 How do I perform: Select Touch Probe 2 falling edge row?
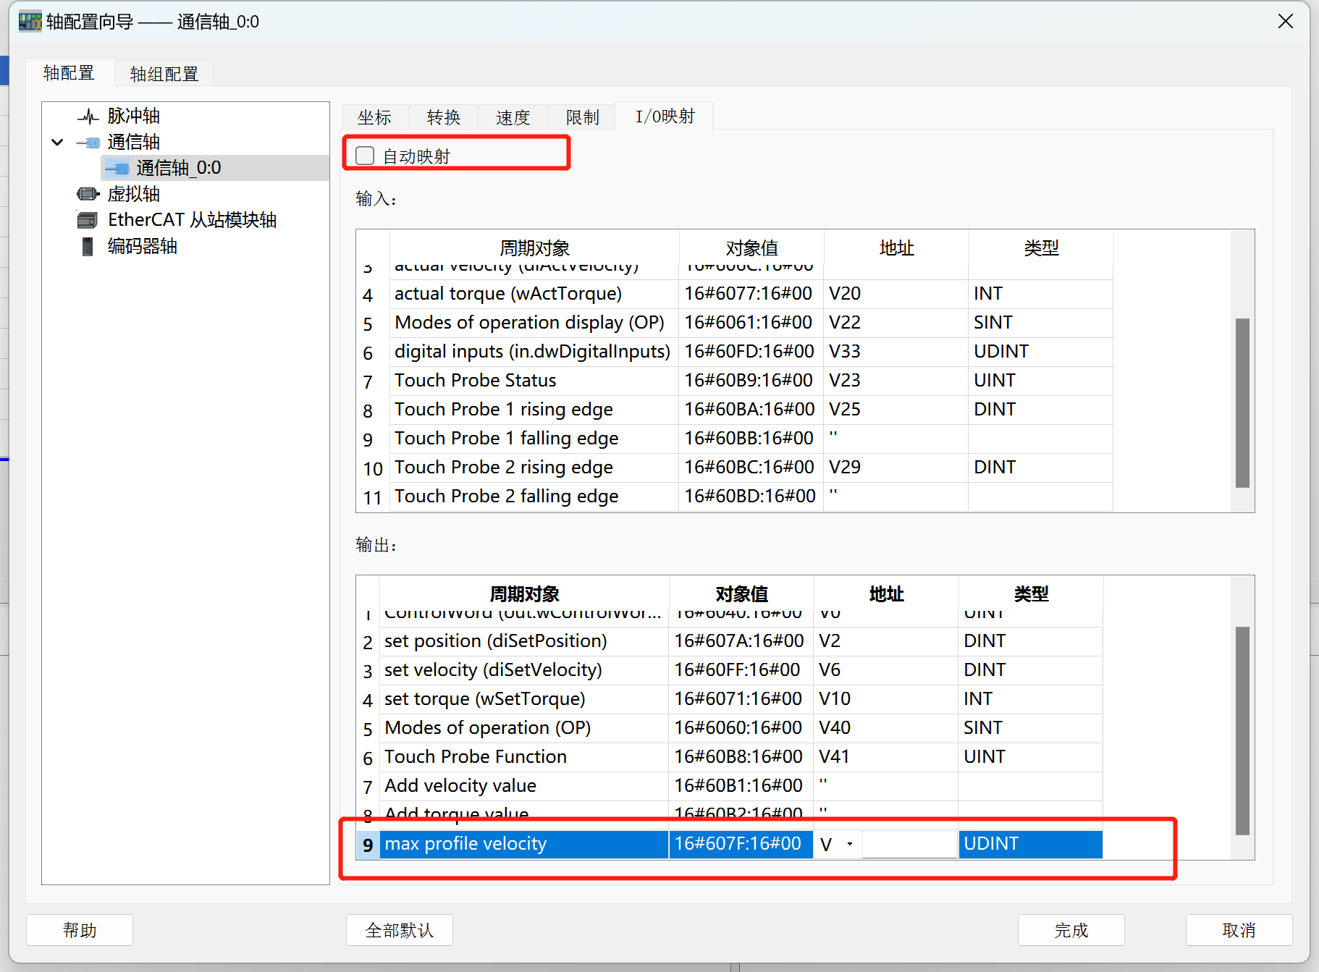735,496
